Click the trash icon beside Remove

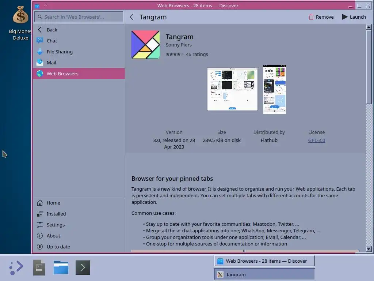click(x=311, y=17)
